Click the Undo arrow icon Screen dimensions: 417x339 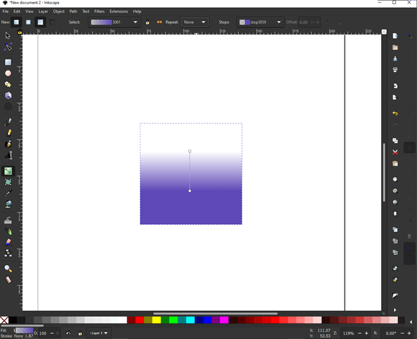click(395, 114)
